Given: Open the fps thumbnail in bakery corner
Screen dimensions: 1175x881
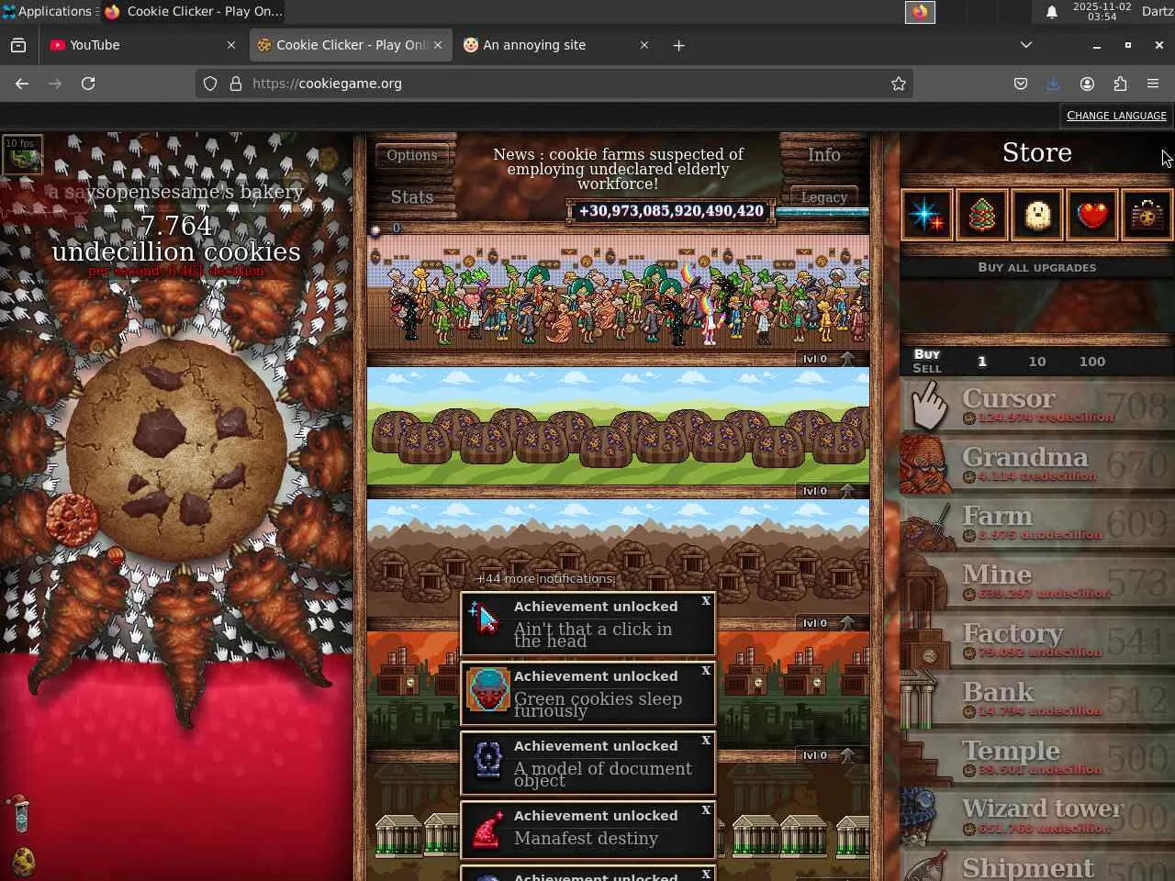Looking at the screenshot, I should click(x=22, y=155).
